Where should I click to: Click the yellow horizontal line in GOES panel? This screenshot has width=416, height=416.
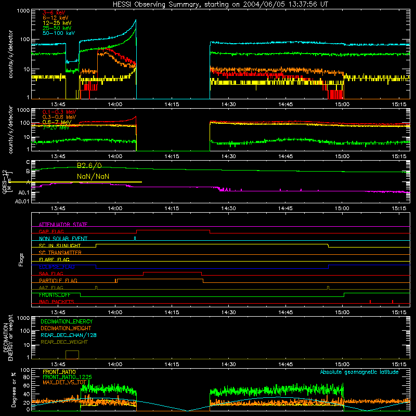pos(75,182)
